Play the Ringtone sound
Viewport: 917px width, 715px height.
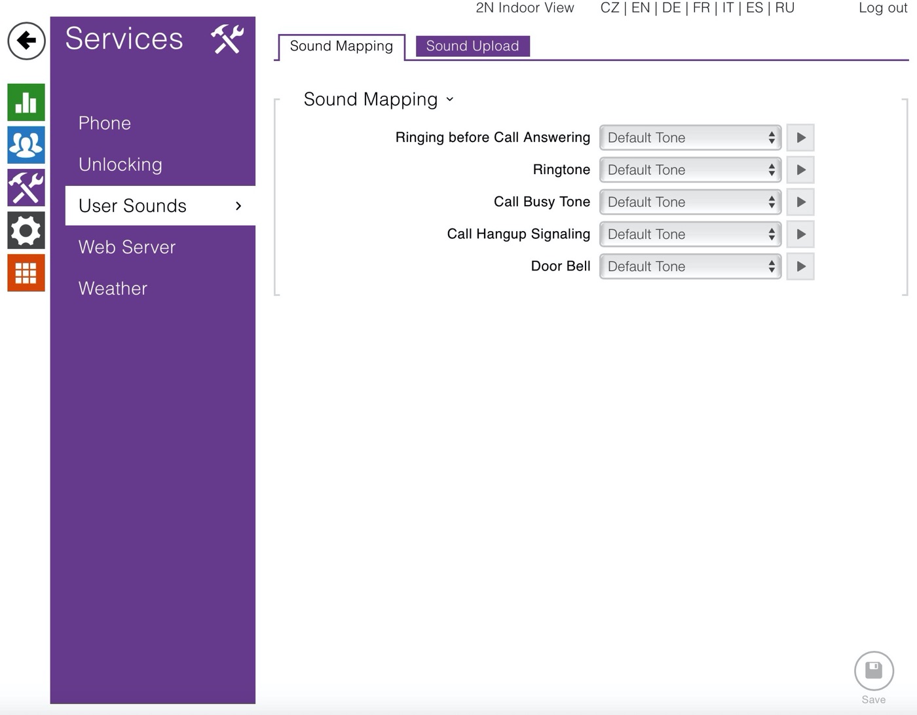click(800, 170)
